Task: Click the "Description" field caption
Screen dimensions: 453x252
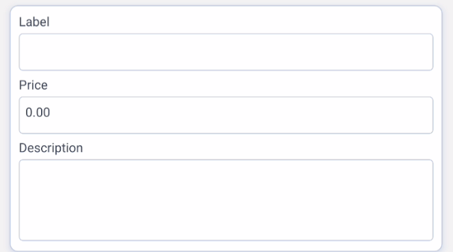Action: coord(51,148)
